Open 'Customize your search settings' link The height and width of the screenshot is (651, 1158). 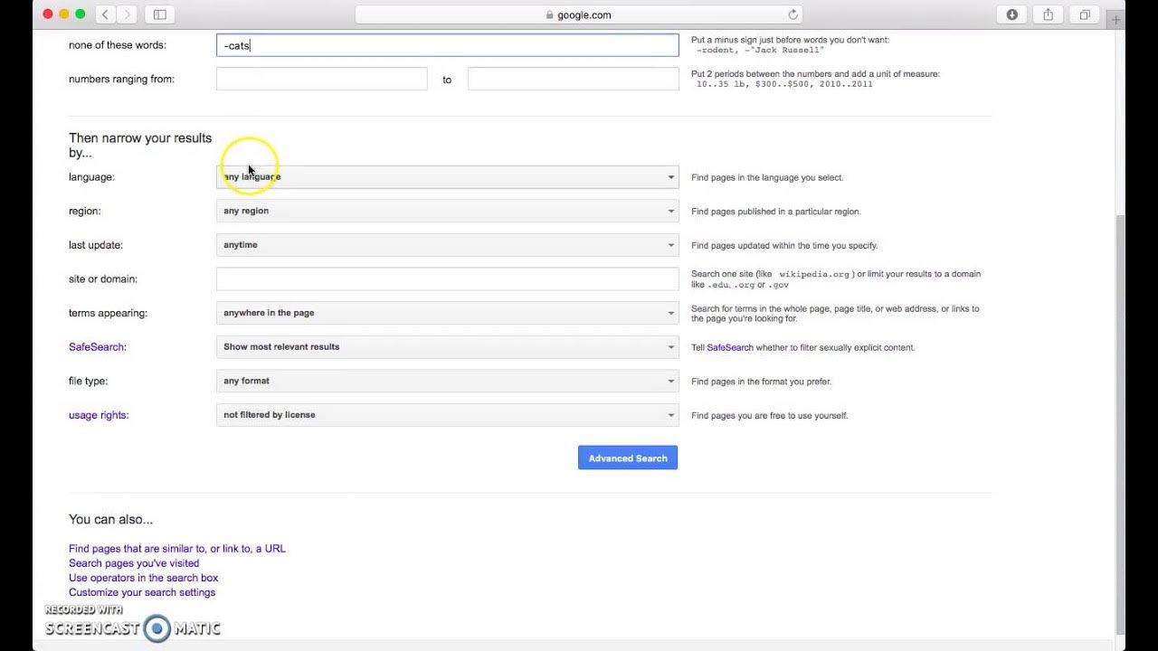click(x=142, y=592)
